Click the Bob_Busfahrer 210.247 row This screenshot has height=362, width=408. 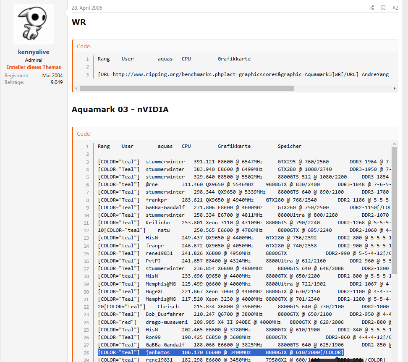[244, 314]
